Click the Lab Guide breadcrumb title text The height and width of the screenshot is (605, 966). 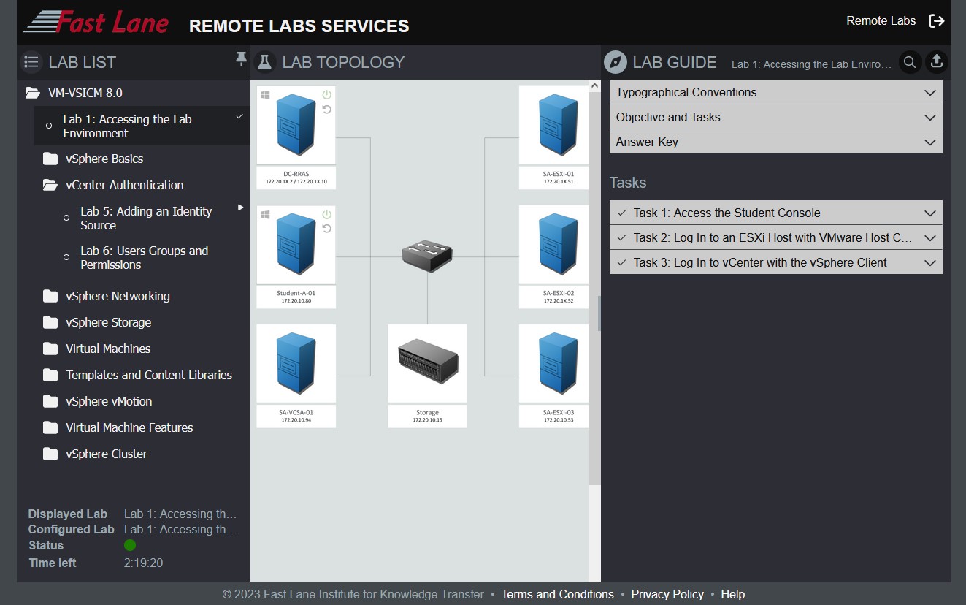click(x=812, y=64)
